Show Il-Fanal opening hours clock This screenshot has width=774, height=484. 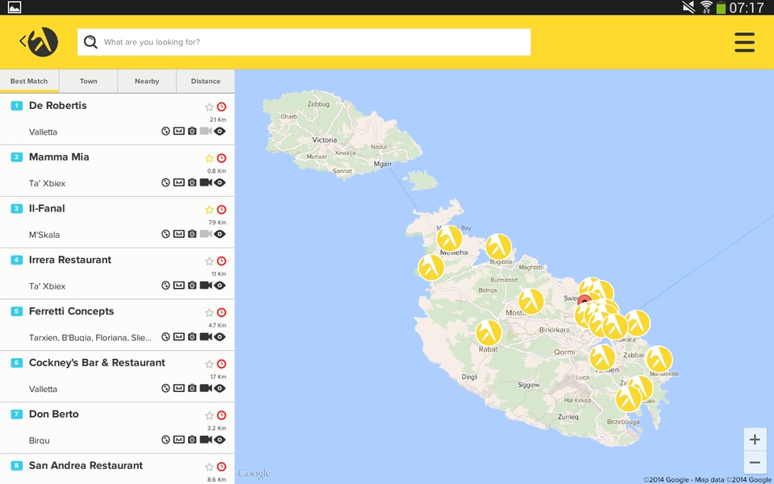tap(222, 210)
